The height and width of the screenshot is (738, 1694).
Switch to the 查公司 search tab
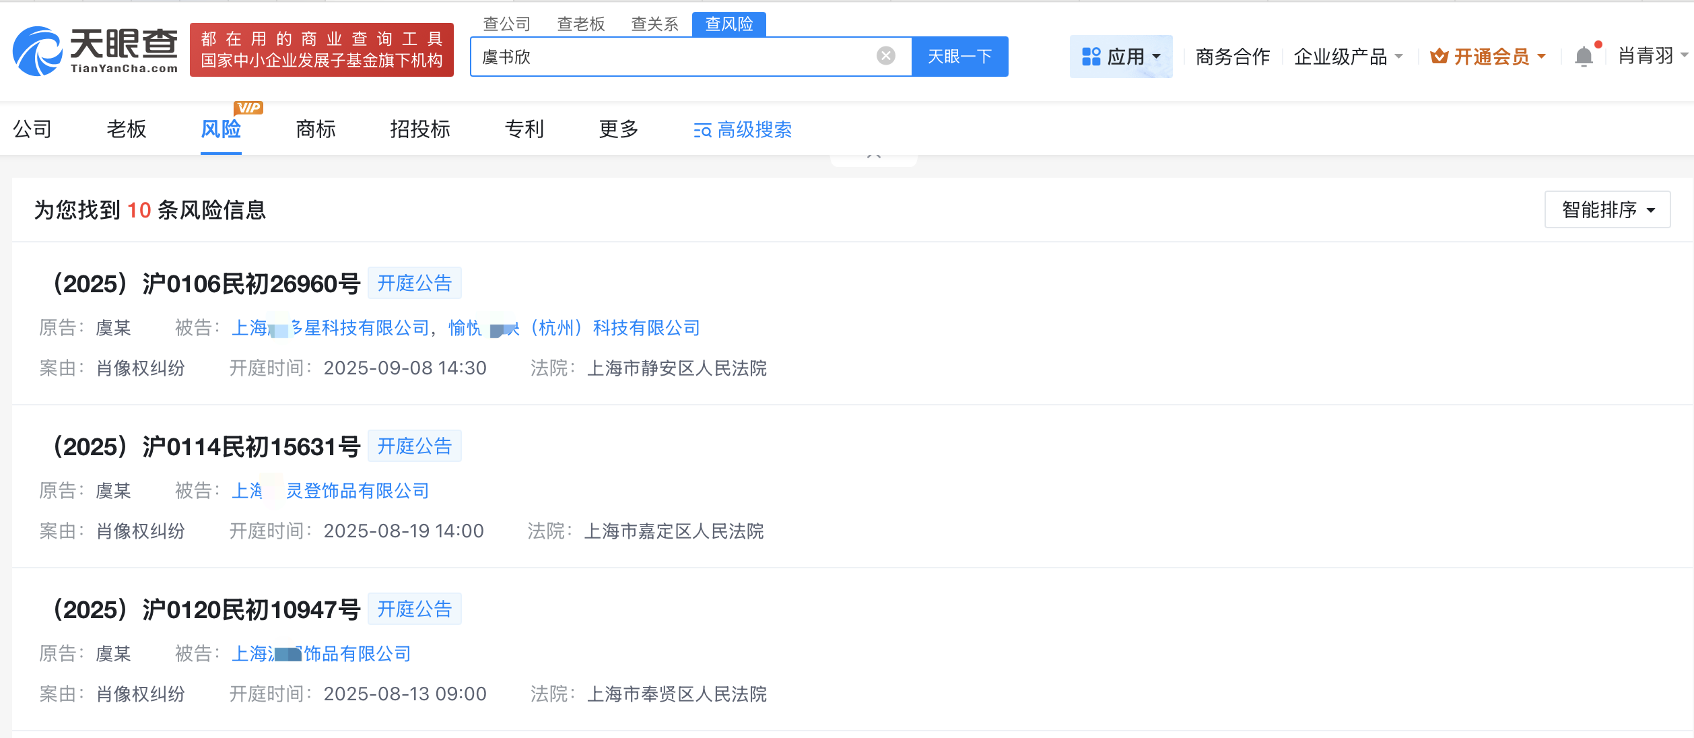(507, 24)
